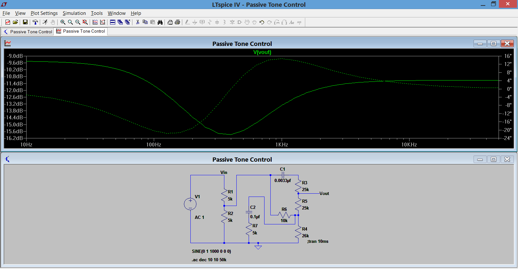This screenshot has height=269, width=518.
Task: Click the Autorange Y-axis icon
Action: (103, 22)
